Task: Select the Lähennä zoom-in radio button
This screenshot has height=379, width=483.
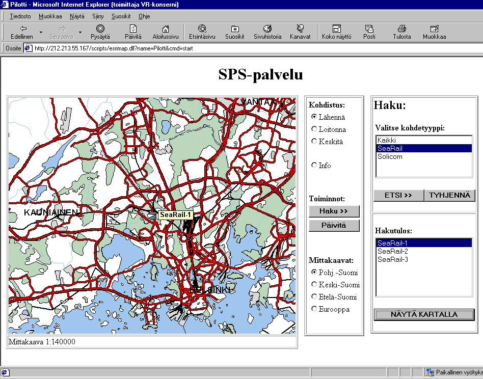Action: (x=314, y=117)
